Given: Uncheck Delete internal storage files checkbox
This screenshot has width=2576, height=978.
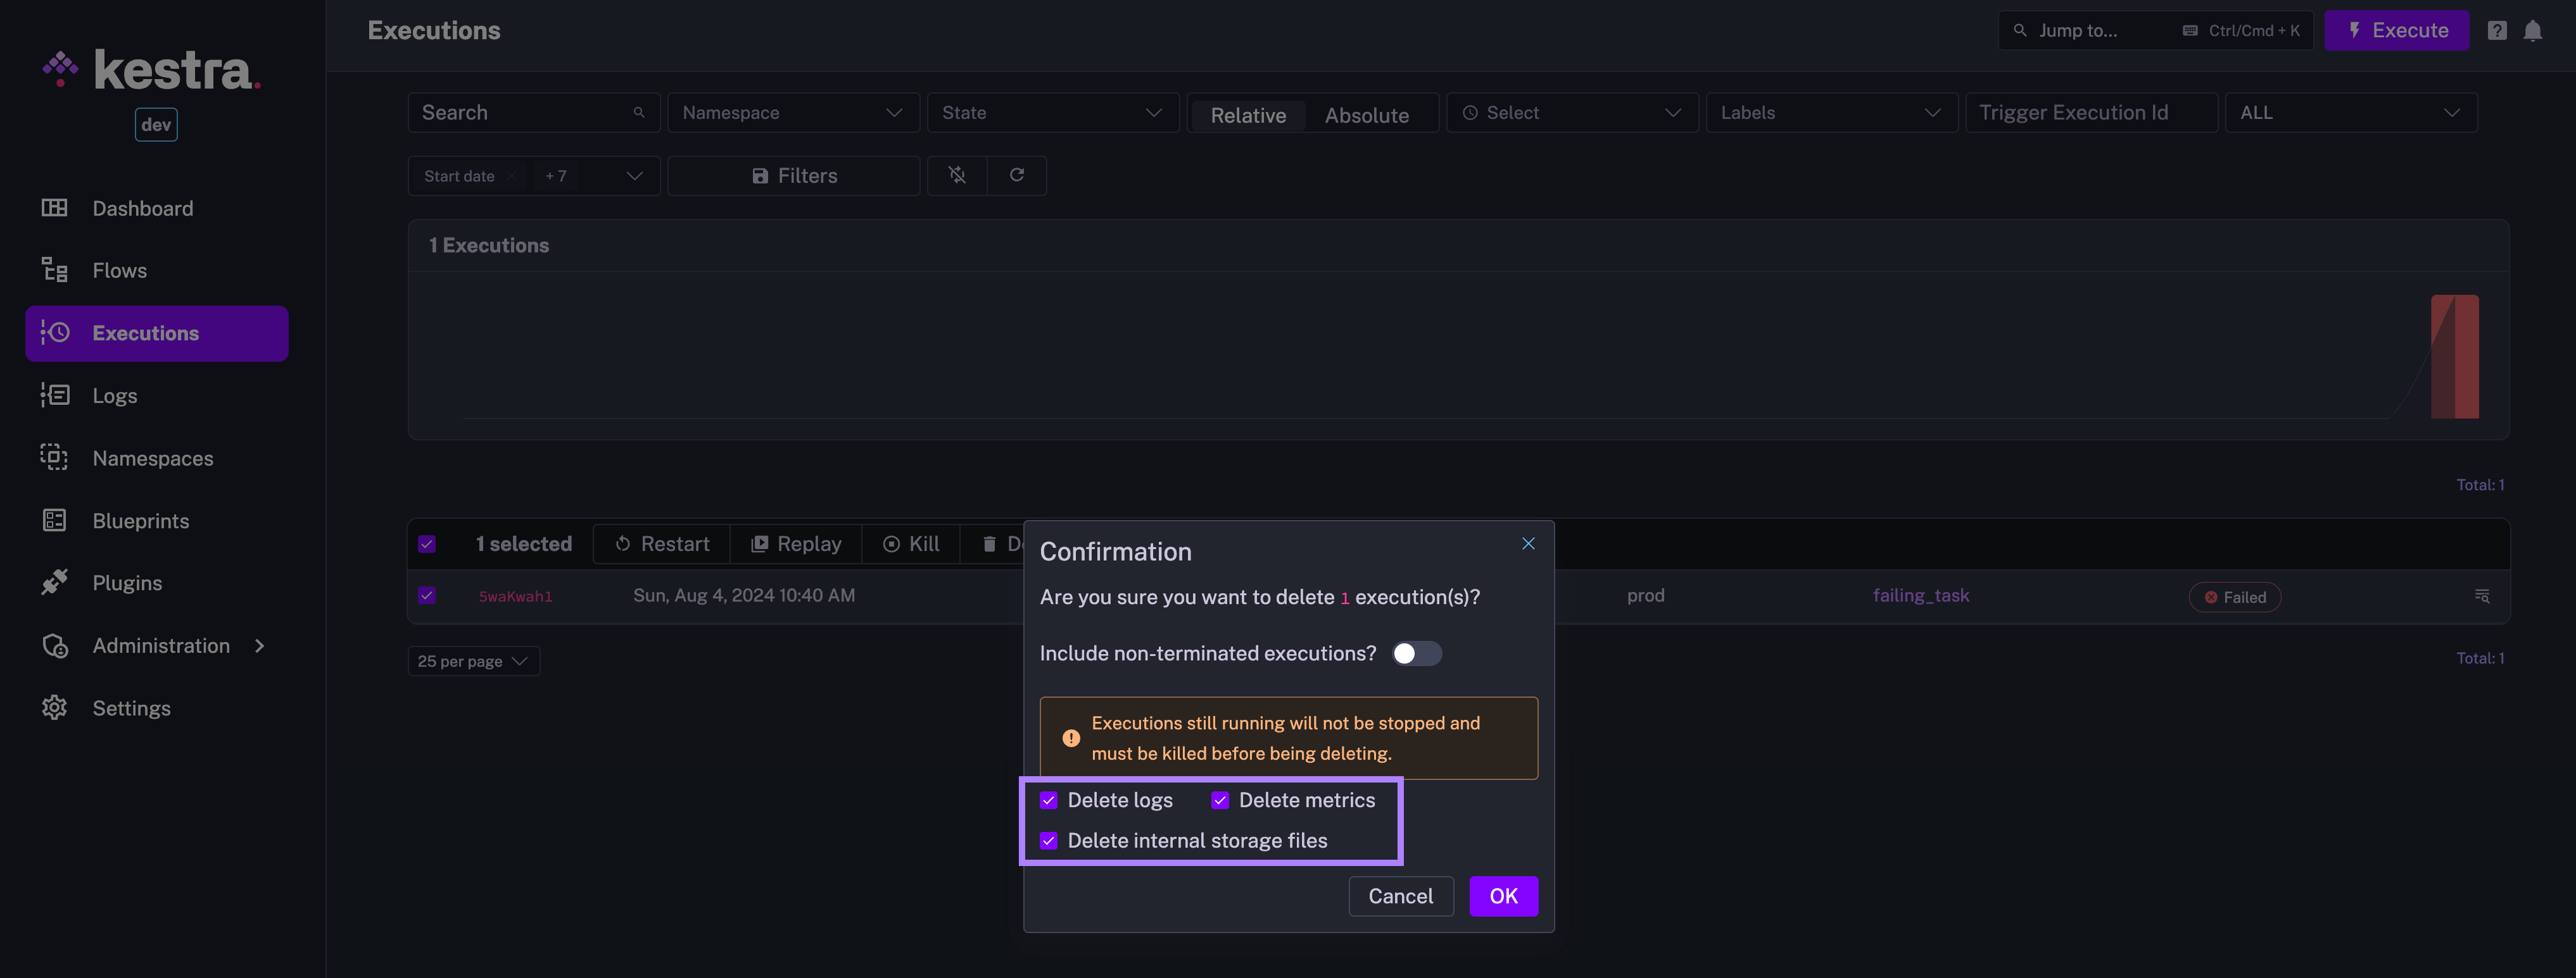Looking at the screenshot, I should click(1048, 841).
